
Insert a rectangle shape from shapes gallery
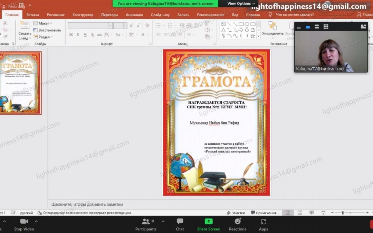241,24
